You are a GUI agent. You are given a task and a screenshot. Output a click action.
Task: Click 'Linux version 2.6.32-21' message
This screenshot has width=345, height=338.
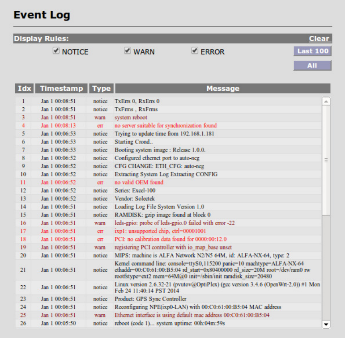(217, 287)
